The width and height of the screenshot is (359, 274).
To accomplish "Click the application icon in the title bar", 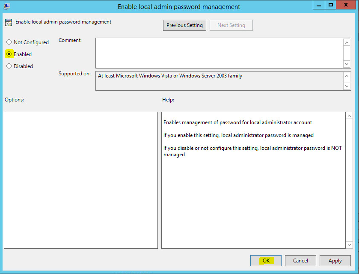I will pos(6,6).
